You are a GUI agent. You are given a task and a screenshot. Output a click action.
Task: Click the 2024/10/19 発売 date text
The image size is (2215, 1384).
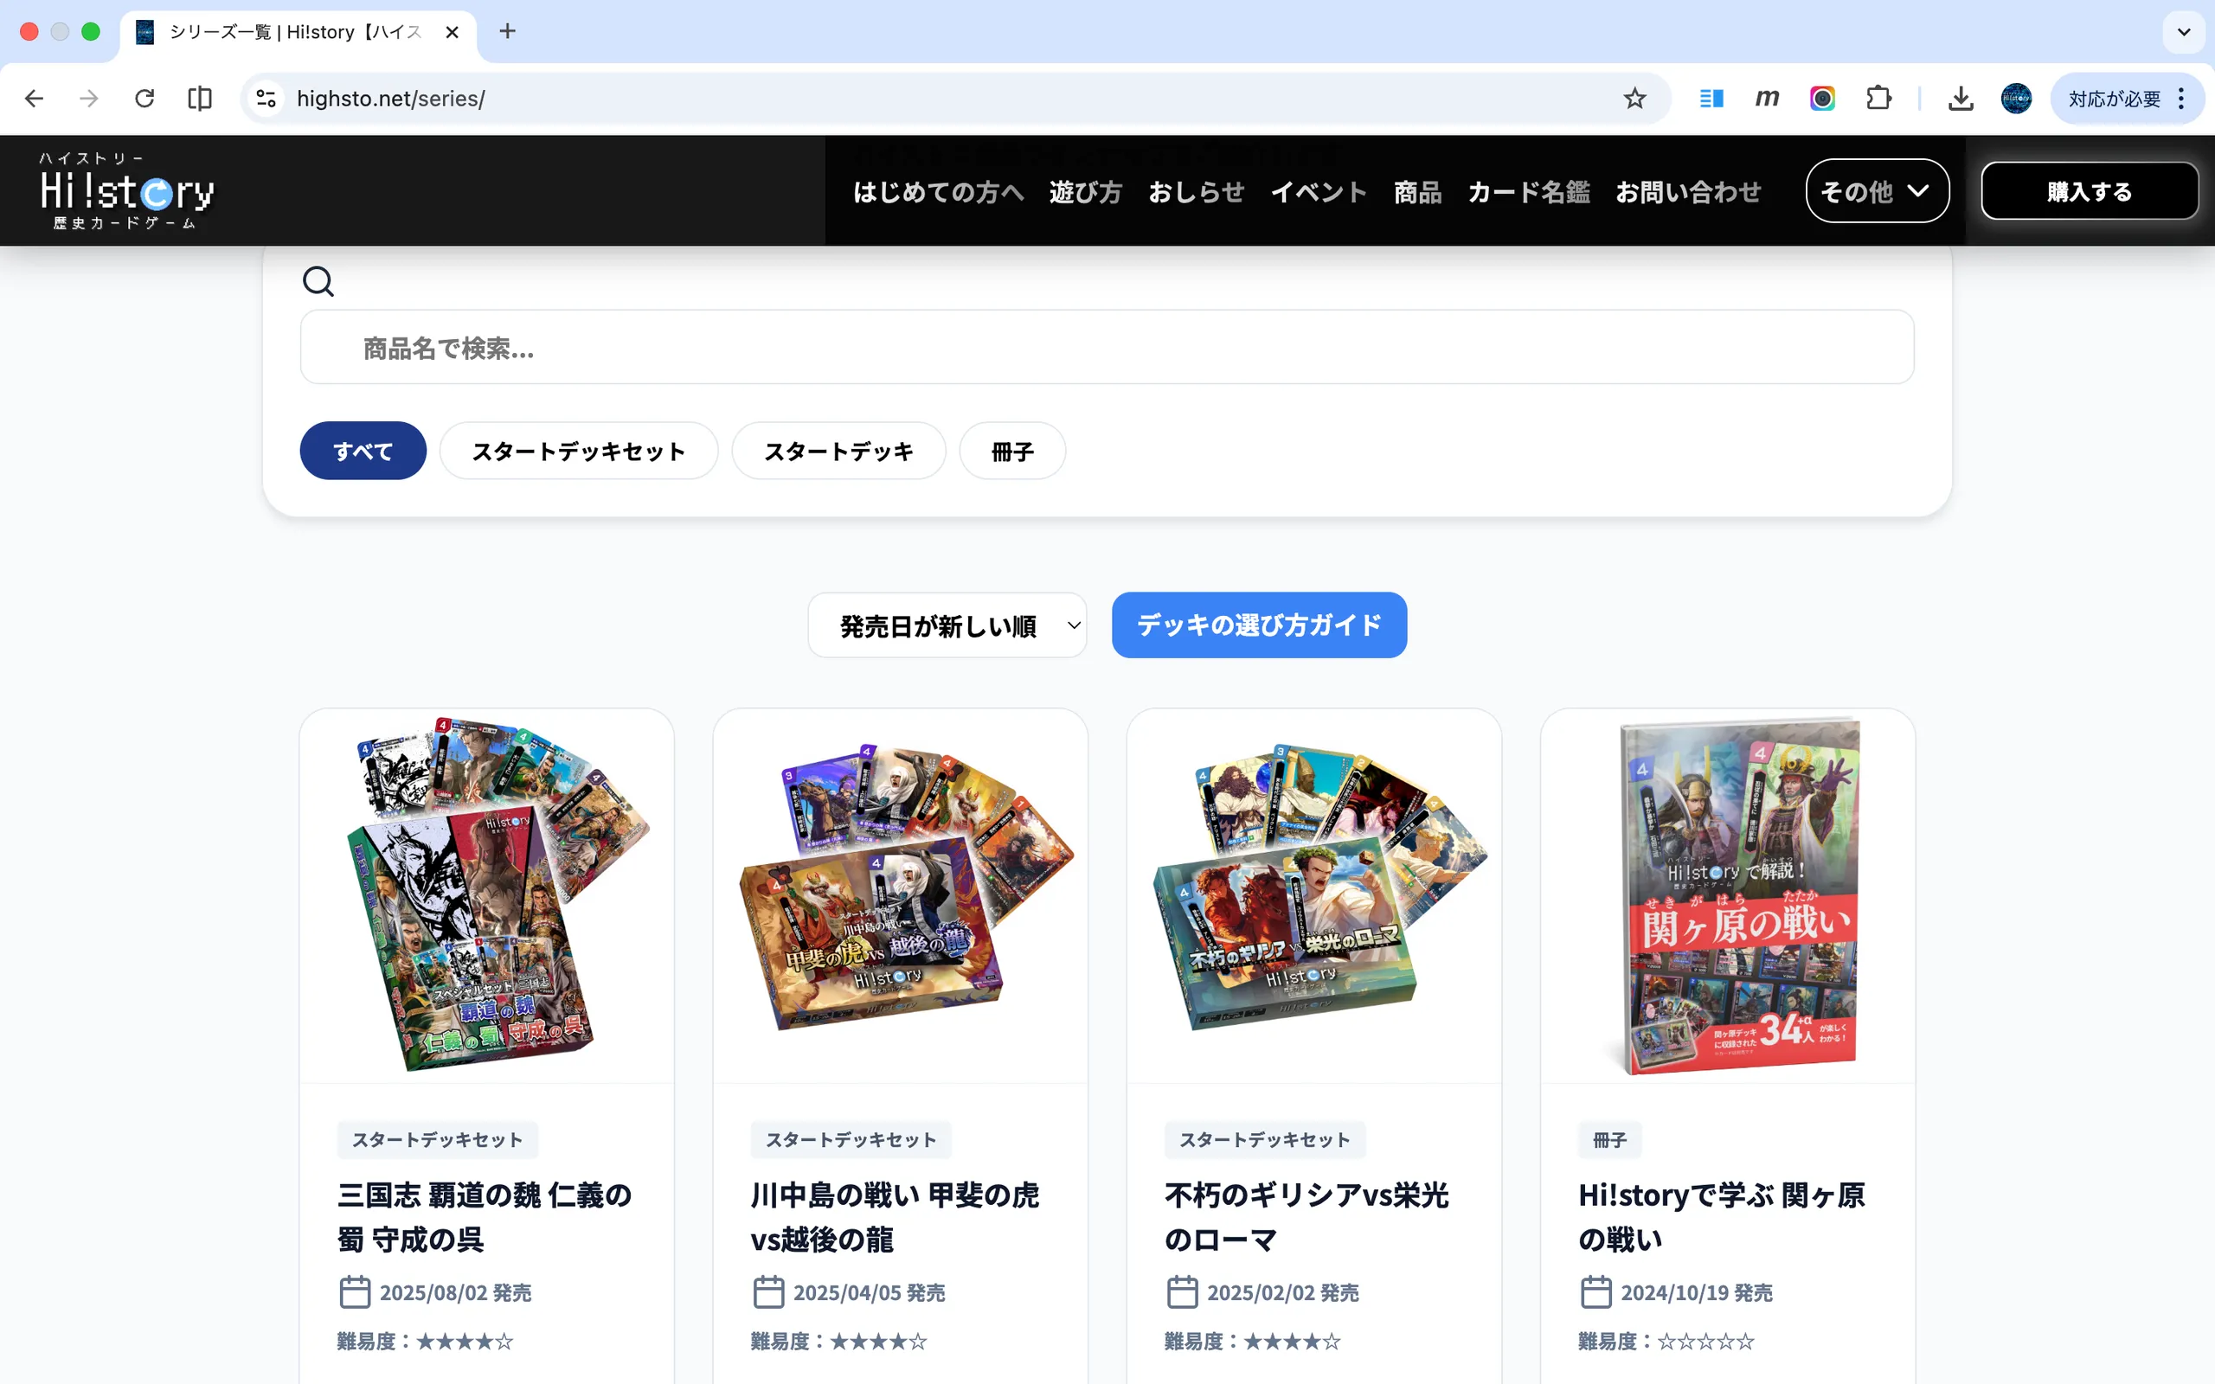[x=1696, y=1292]
